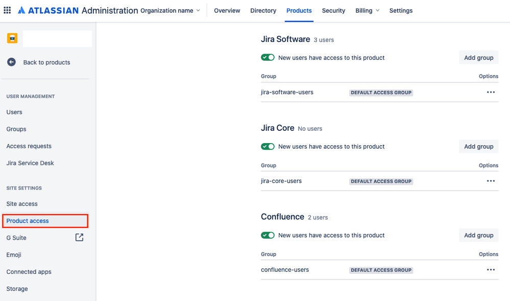Go to the Overview tab
This screenshot has height=301, width=510.
tap(227, 10)
